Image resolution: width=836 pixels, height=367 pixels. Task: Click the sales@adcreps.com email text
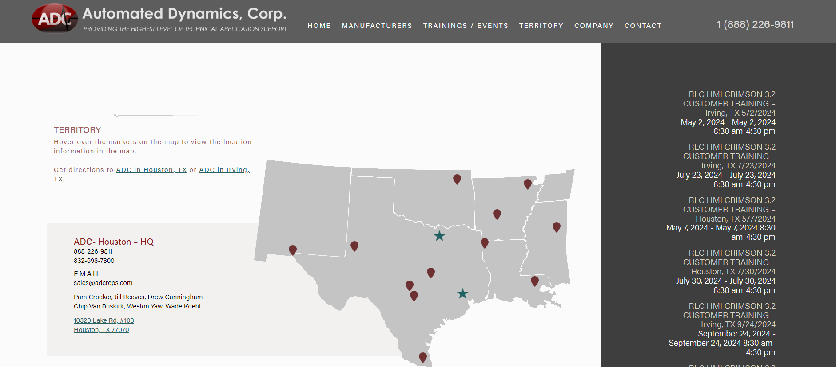(x=103, y=283)
